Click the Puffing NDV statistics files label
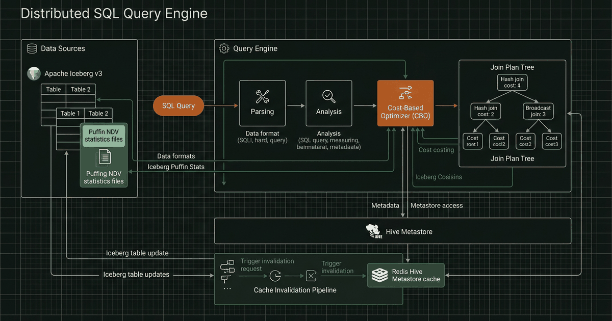The image size is (612, 321). [x=104, y=177]
